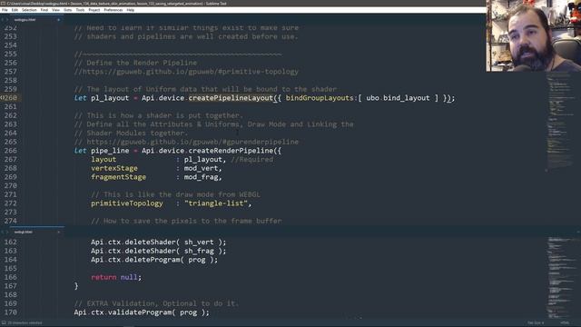Open the Tab Size selector in status bar
581x327 pixels.
(x=536, y=323)
